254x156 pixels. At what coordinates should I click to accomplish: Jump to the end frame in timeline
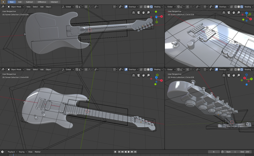point(136,152)
